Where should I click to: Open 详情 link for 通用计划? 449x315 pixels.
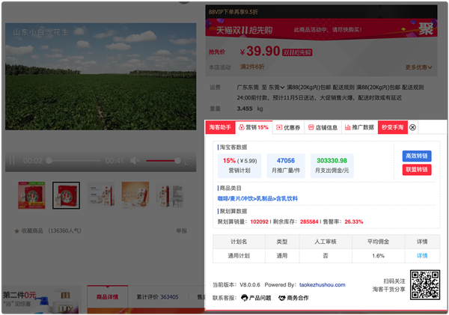point(422,256)
